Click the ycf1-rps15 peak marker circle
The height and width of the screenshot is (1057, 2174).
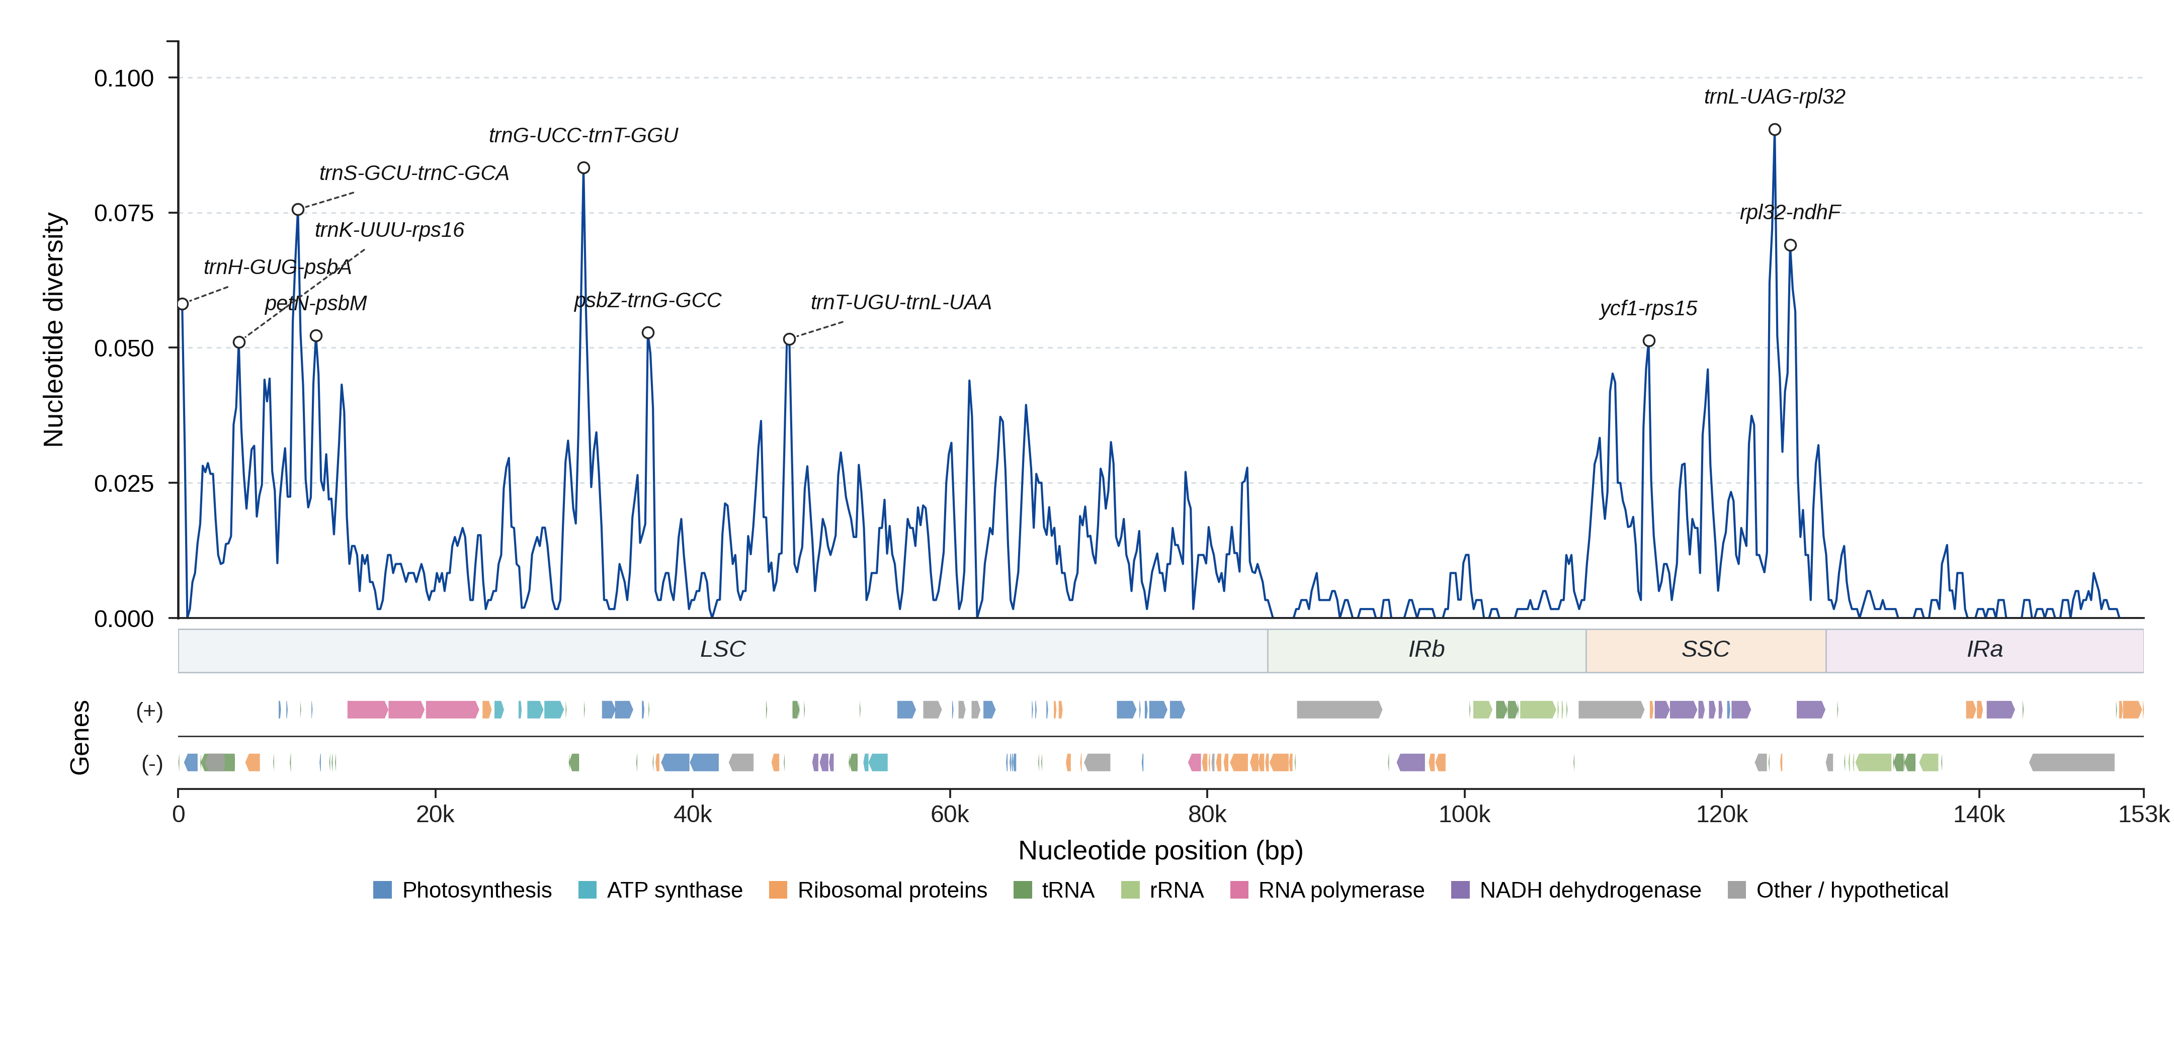pyautogui.click(x=1649, y=341)
